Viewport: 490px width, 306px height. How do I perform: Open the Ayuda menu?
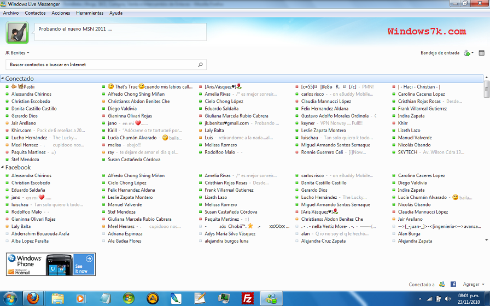pyautogui.click(x=116, y=13)
